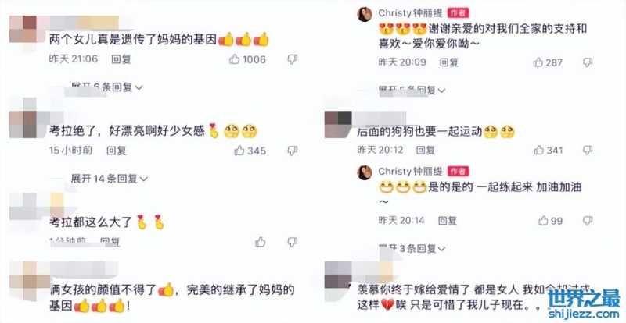
Task: Like Christy's reply with 287 likes
Action: click(538, 62)
